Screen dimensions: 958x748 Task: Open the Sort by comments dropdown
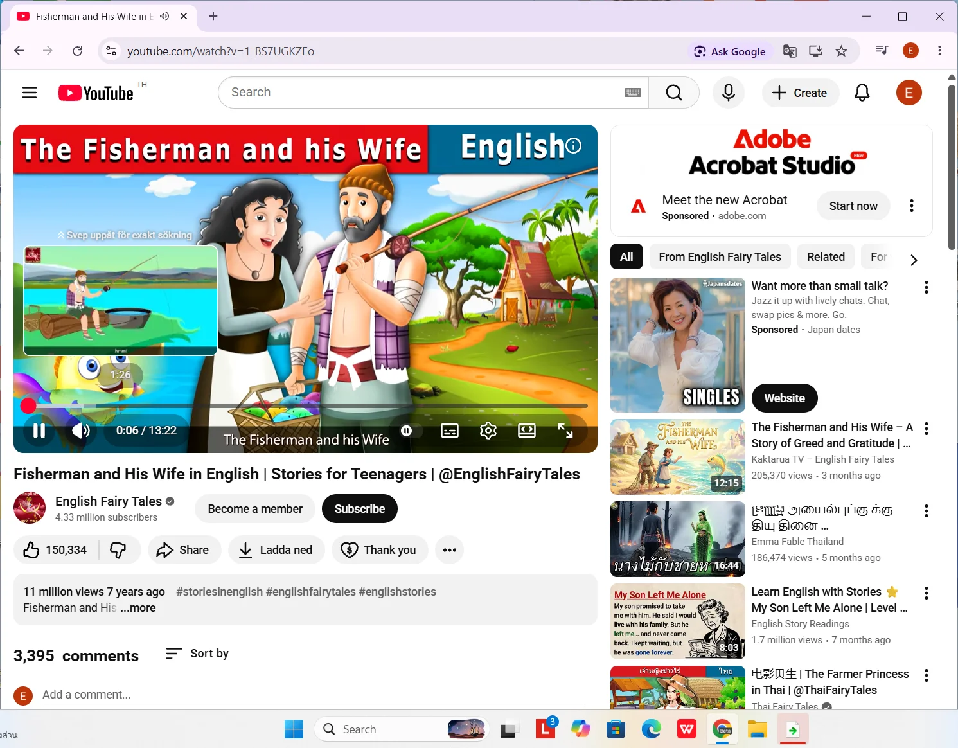[x=196, y=654]
